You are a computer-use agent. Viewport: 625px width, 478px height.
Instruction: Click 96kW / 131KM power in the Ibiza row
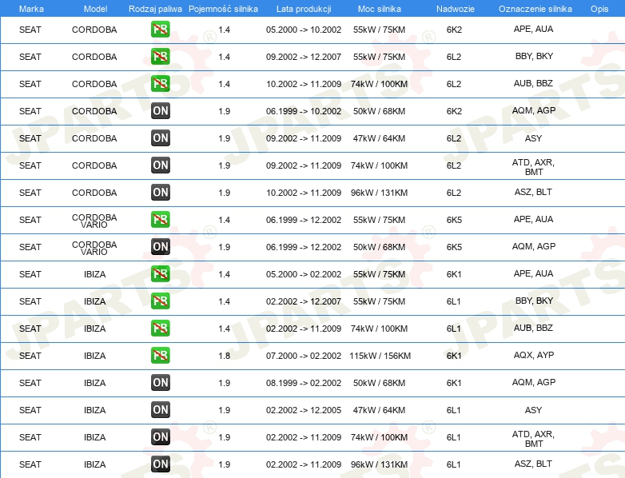click(379, 464)
